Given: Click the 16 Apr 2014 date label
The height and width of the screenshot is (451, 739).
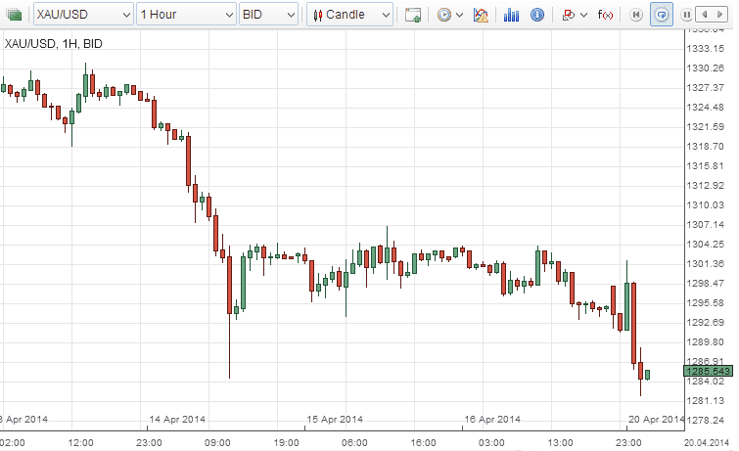Looking at the screenshot, I should click(x=492, y=419).
